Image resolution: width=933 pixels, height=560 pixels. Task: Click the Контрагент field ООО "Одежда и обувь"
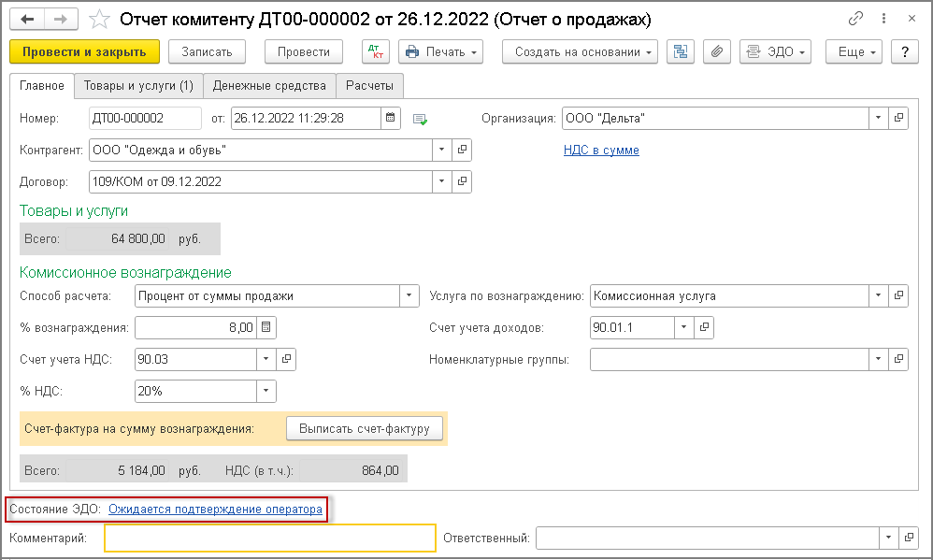(261, 150)
